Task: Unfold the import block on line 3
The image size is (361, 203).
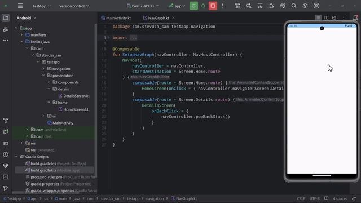Action: (109, 38)
